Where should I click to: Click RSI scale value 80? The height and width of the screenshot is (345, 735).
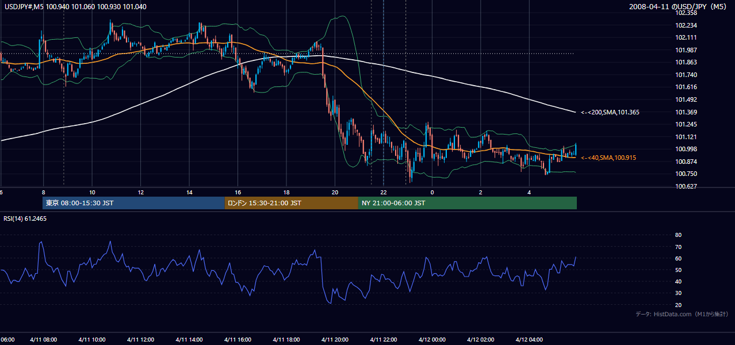[x=678, y=235]
